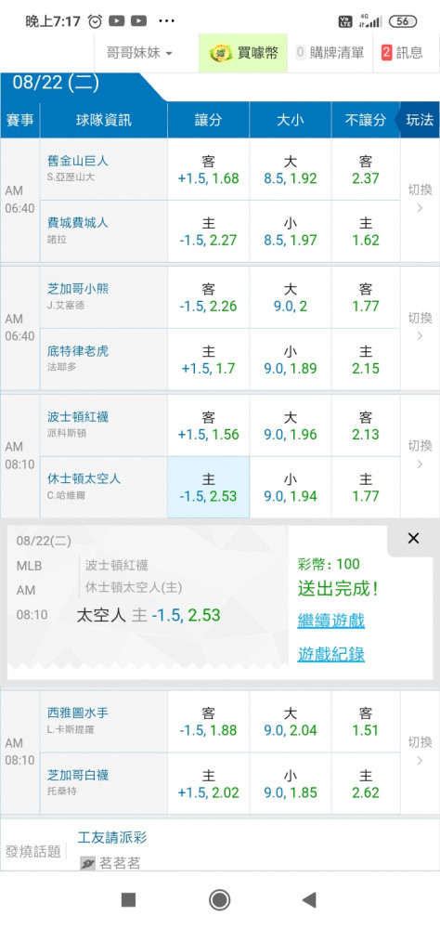The height and width of the screenshot is (929, 440).
Task: Tap the 玩法 header tab
Action: (420, 120)
